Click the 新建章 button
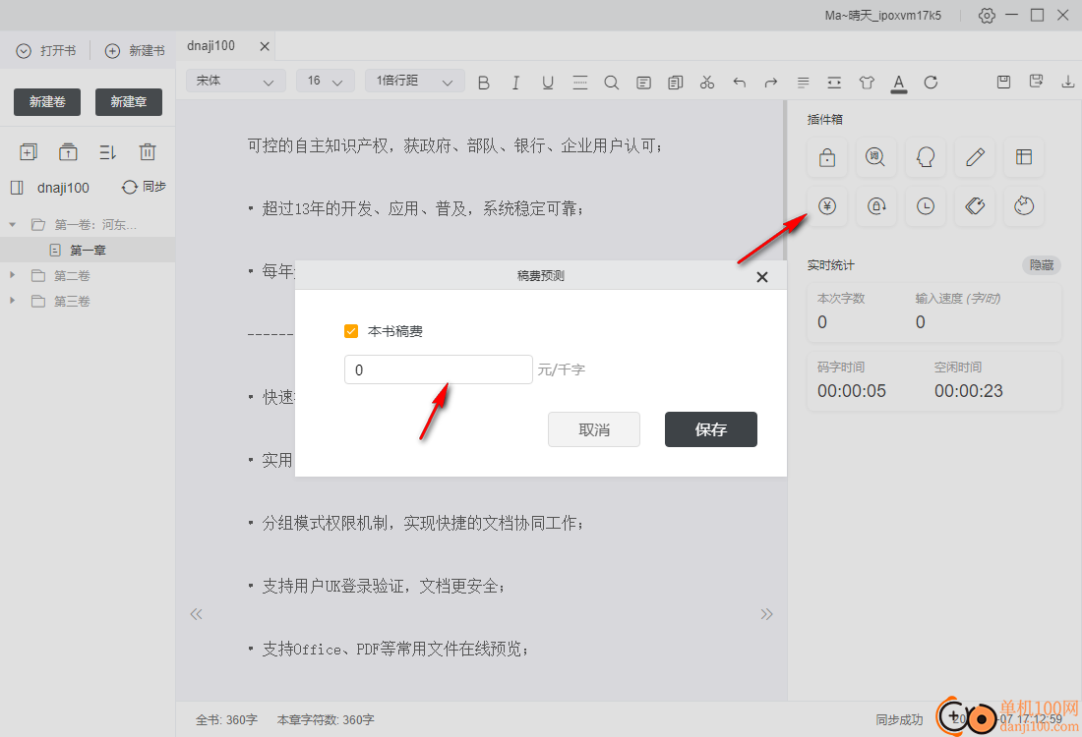This screenshot has width=1082, height=737. pyautogui.click(x=128, y=102)
